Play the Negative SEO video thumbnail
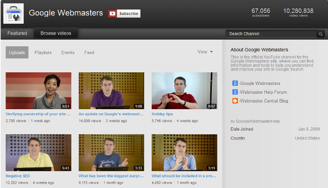This screenshot has height=188, width=328. [x=38, y=153]
